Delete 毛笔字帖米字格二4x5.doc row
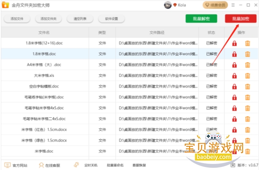 247,119
